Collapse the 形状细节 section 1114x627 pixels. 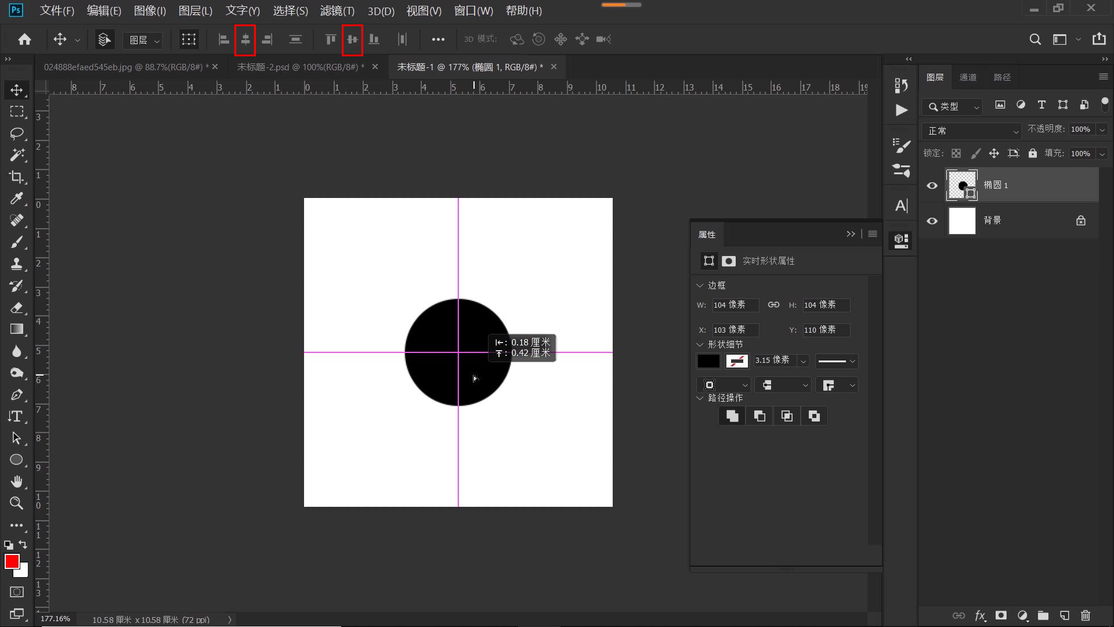[x=700, y=344]
